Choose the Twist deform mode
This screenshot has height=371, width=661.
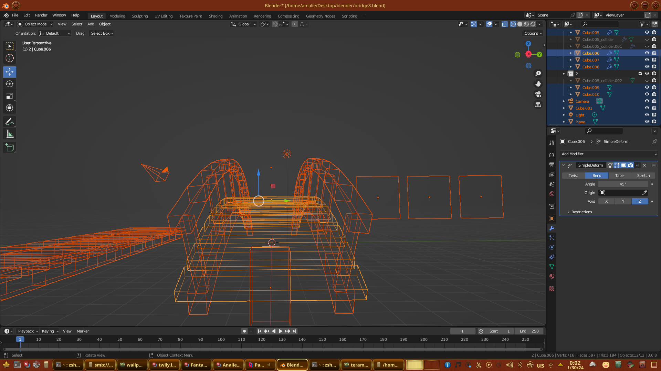tap(573, 176)
